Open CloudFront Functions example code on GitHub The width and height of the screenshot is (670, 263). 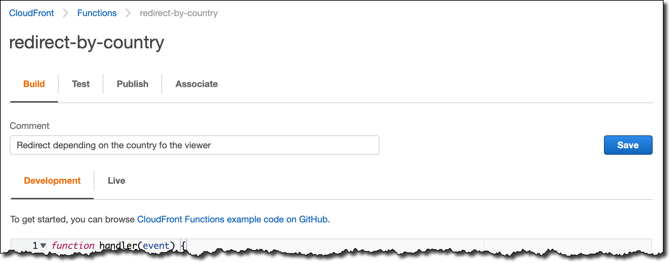click(x=232, y=219)
